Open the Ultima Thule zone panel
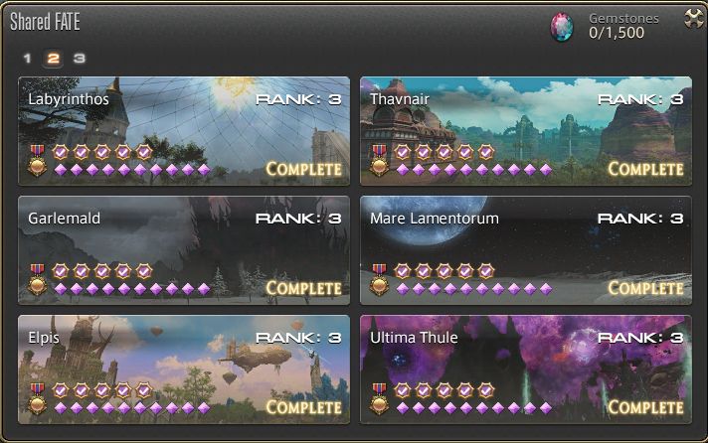The image size is (708, 443). point(526,369)
